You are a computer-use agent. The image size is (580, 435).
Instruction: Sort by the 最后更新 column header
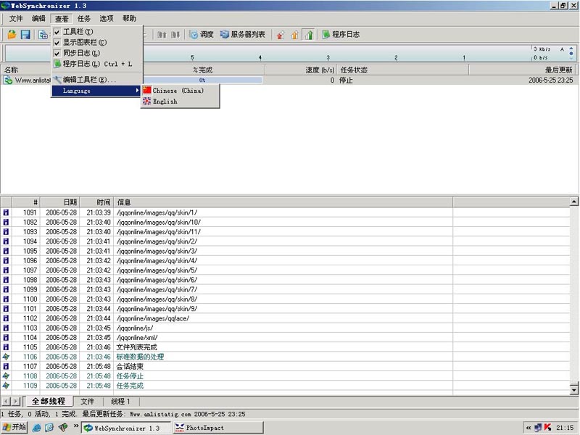(522, 70)
